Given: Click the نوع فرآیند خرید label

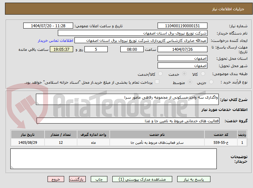Looking at the screenshot, I should coord(234,82).
